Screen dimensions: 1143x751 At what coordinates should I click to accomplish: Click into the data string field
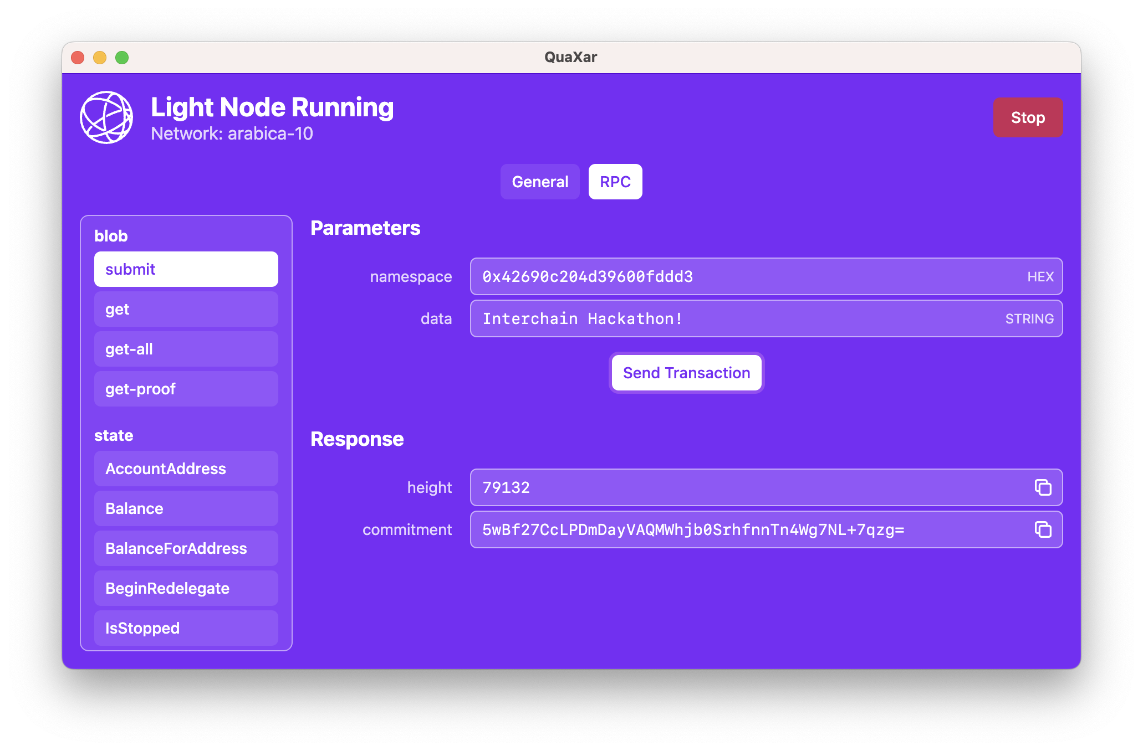[732, 318]
